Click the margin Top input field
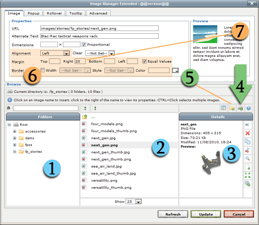Image resolution: width=259 pixels, height=225 pixels. pos(55,61)
